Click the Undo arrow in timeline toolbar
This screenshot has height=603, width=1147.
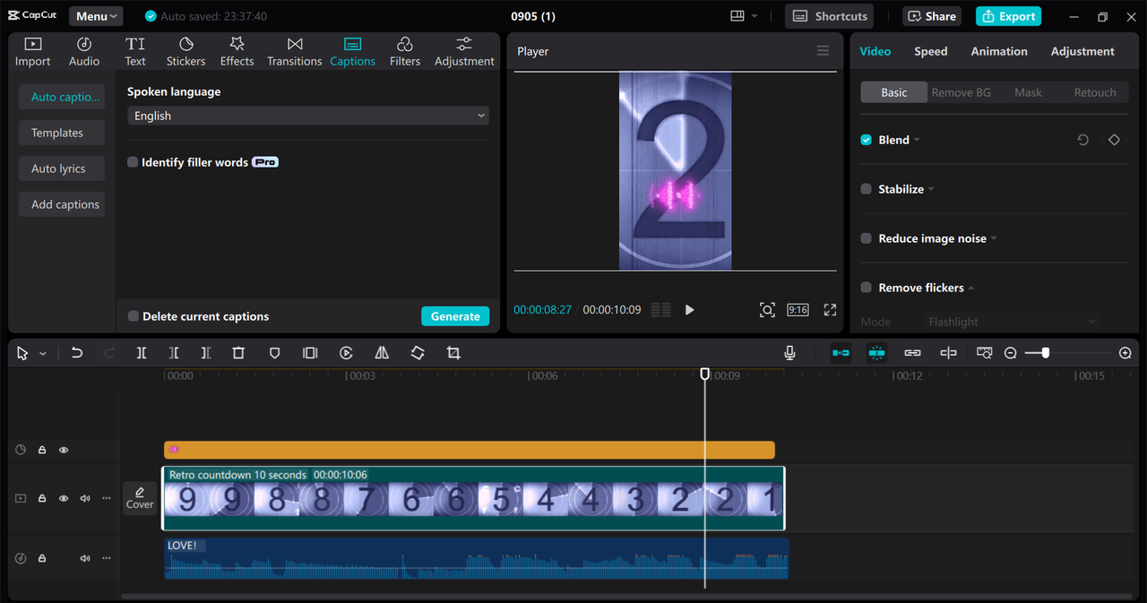click(x=77, y=353)
